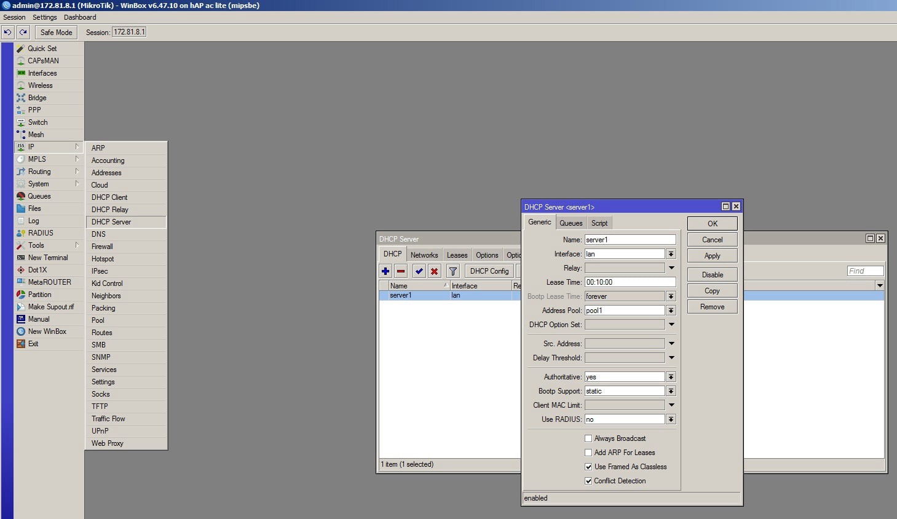Screen dimensions: 897x519
Task: Open the Bootp Support dropdown
Action: (x=671, y=391)
